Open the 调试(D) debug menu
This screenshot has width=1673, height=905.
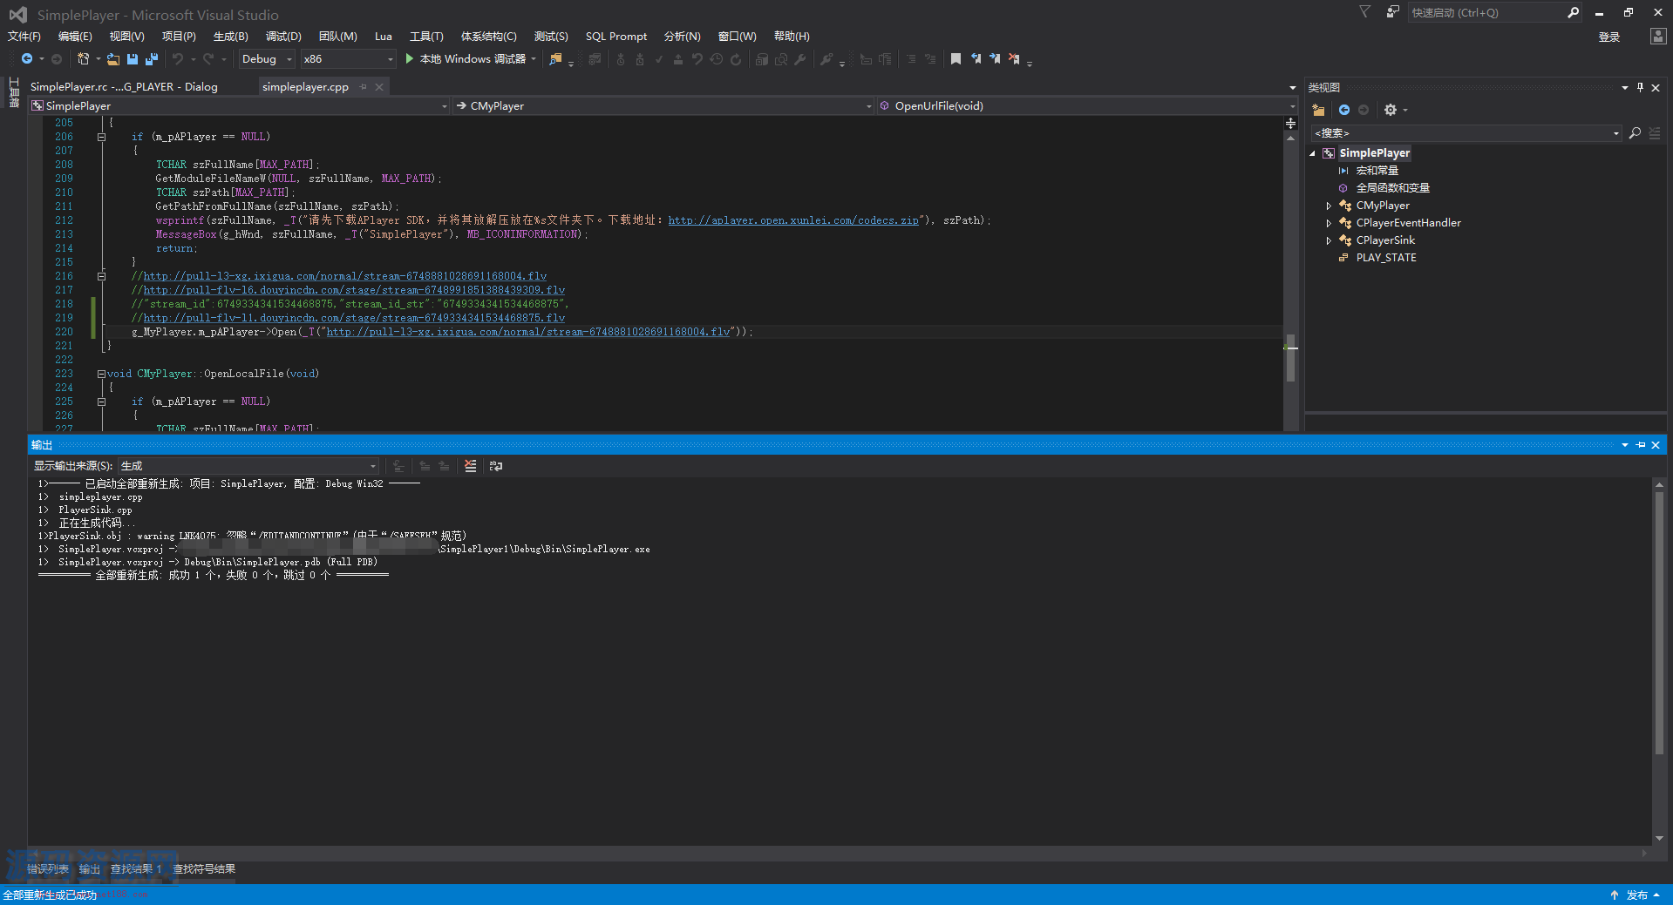(283, 37)
